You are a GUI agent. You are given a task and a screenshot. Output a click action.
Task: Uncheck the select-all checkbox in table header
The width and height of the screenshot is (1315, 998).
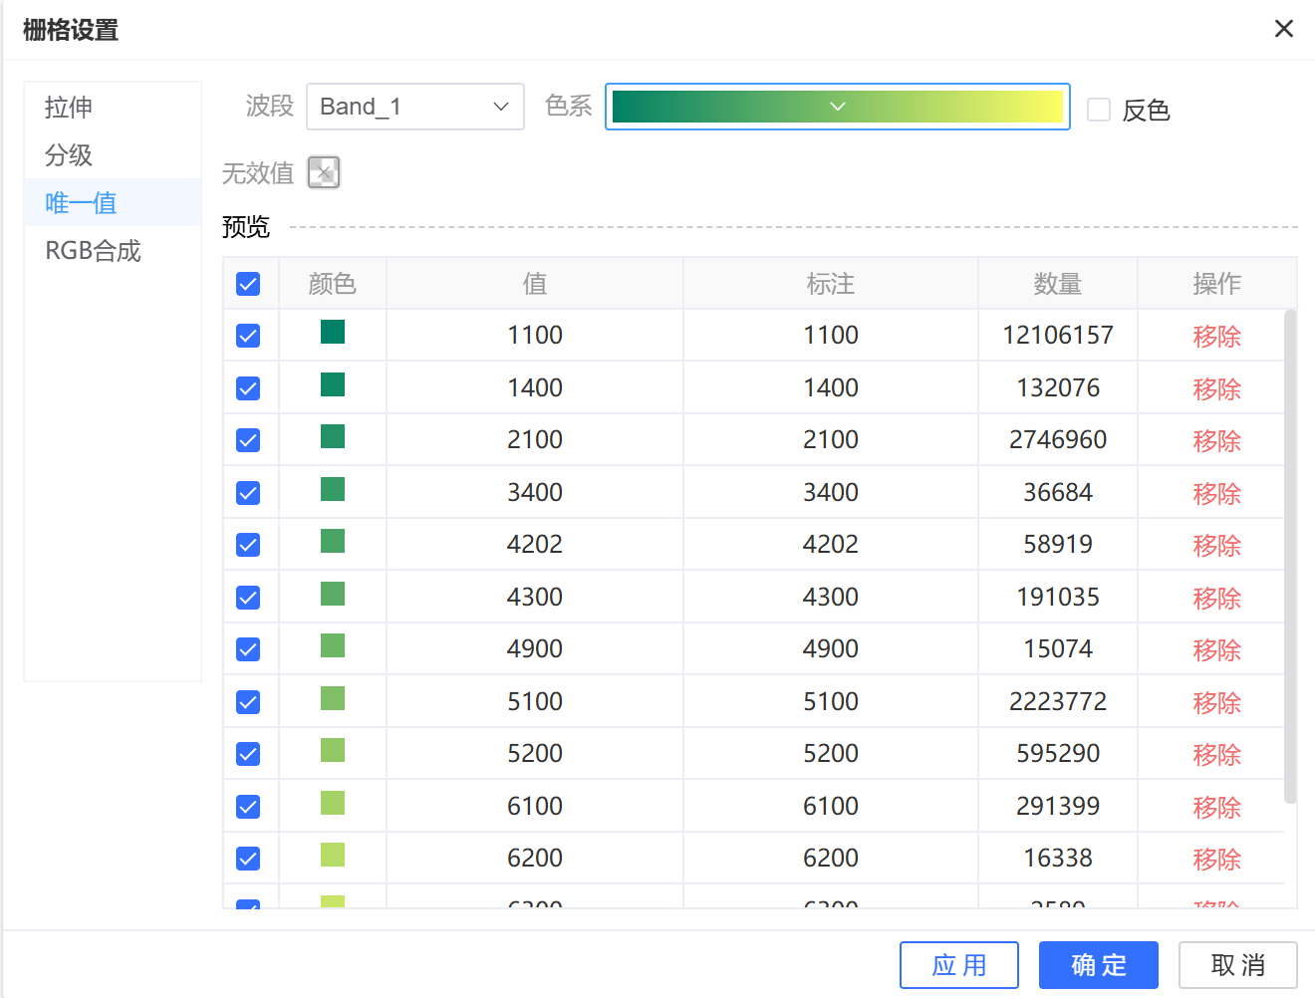248,284
